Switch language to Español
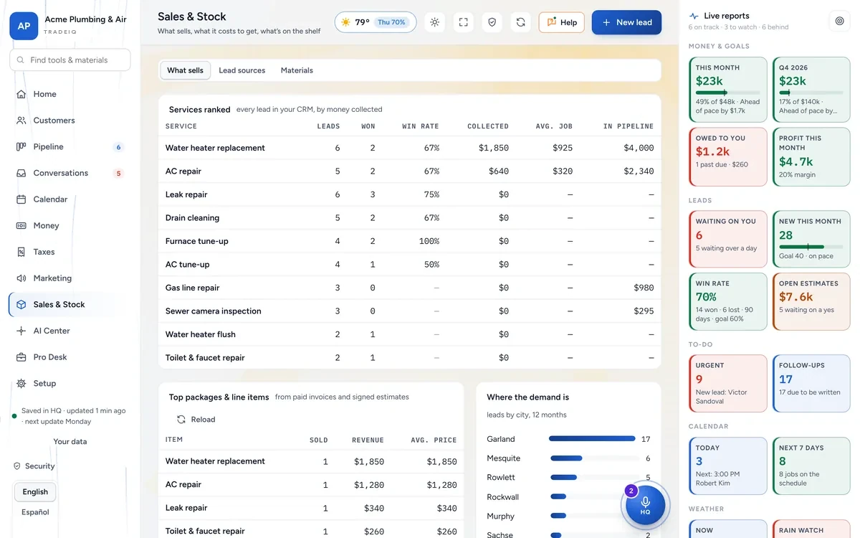 pyautogui.click(x=35, y=512)
